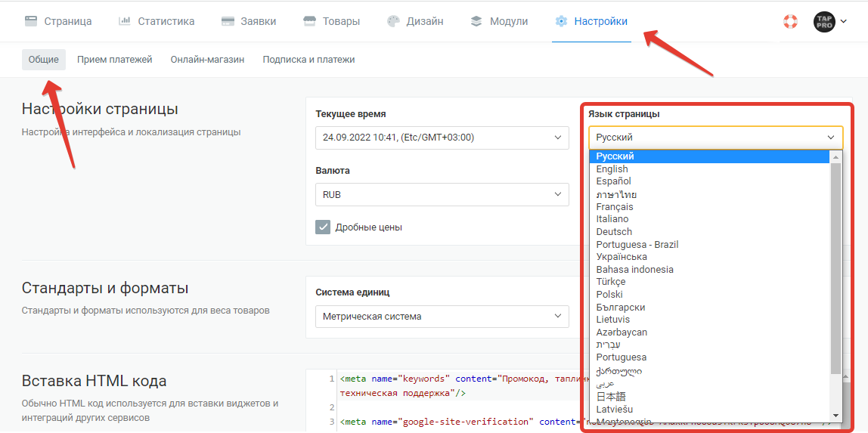Screen dimensions: 868x433
Task: Select Italiano in the language list
Action: [710, 219]
